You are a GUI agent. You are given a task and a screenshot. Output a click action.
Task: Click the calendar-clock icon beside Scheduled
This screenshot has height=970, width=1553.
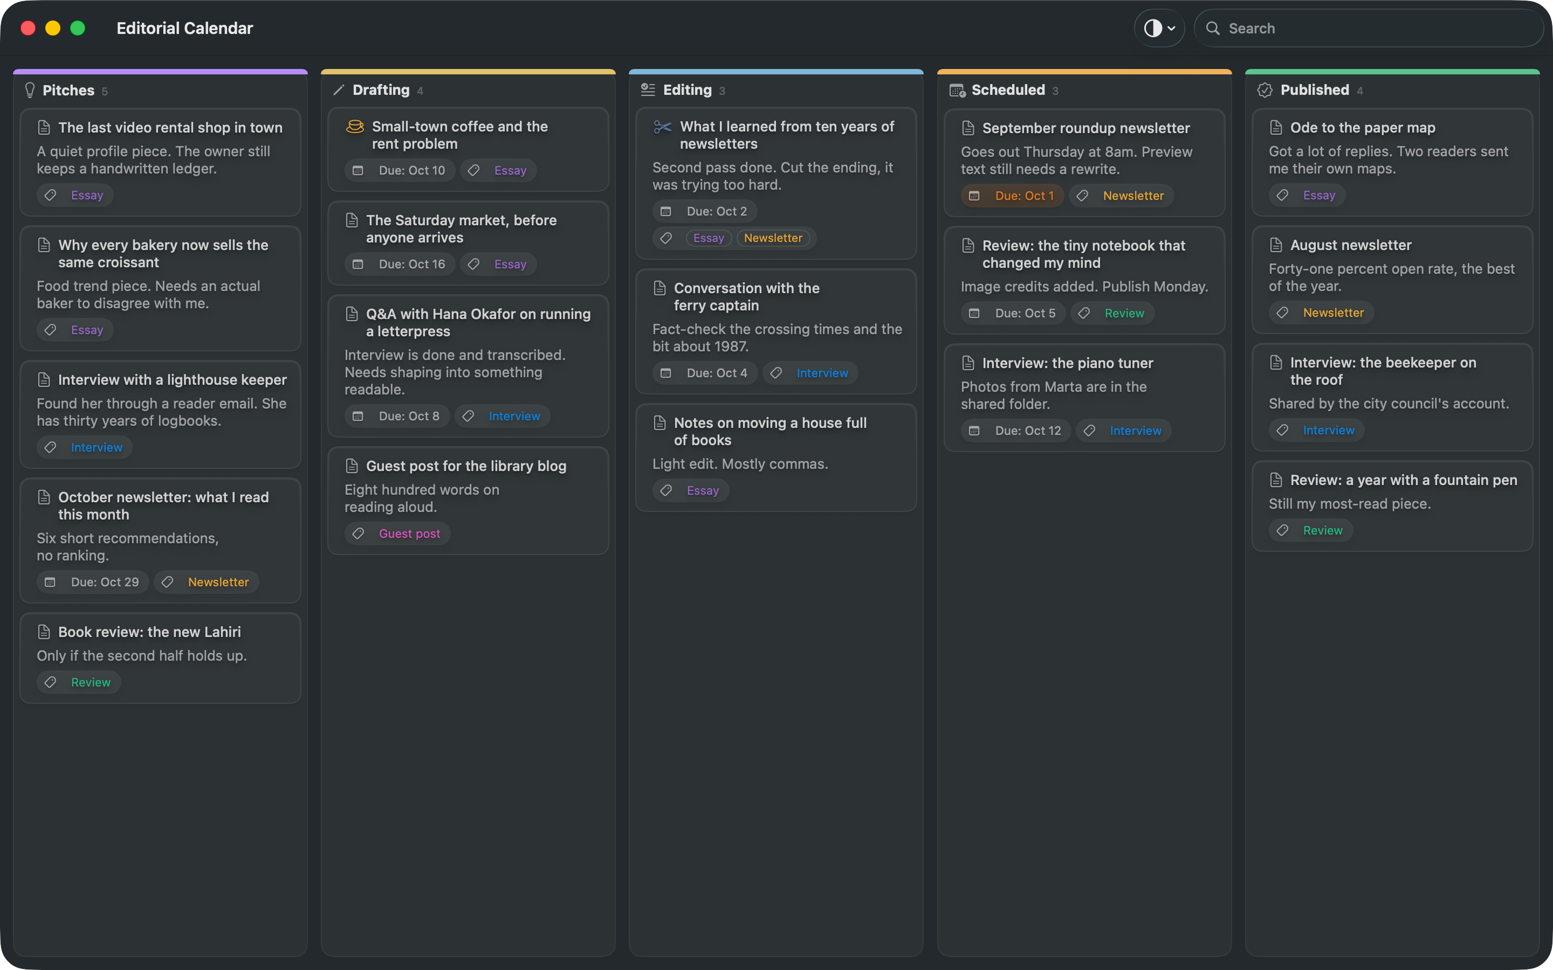957,91
